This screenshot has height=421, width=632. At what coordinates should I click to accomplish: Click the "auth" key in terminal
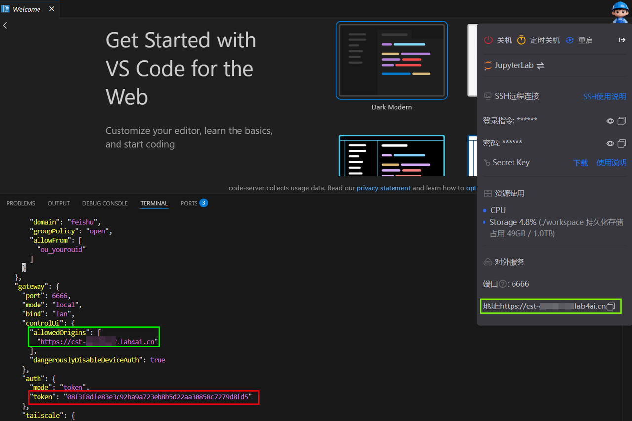pos(34,379)
